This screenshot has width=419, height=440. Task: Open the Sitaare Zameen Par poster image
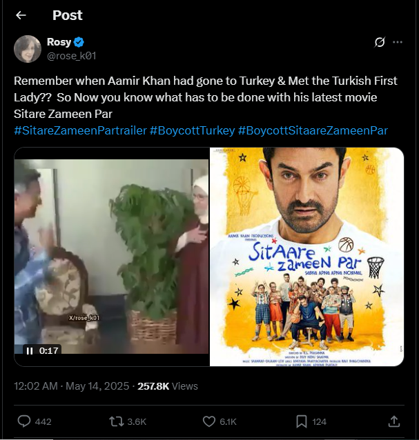306,257
